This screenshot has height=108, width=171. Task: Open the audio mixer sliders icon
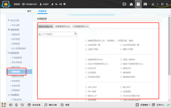pos(22,105)
